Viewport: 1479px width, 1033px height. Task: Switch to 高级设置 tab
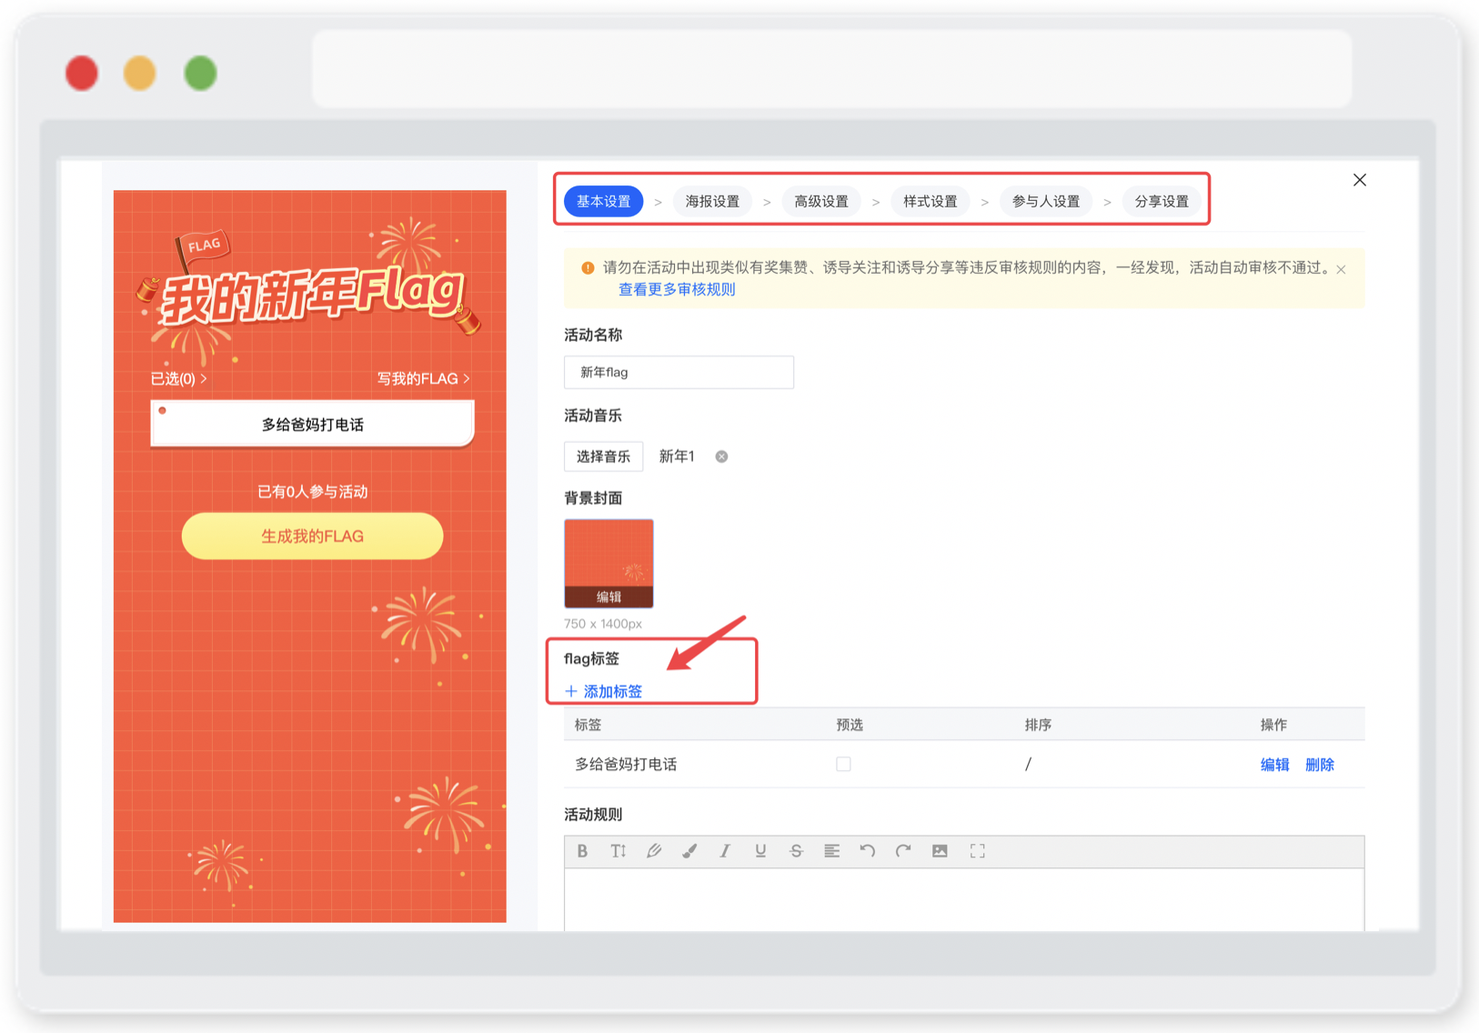point(821,202)
